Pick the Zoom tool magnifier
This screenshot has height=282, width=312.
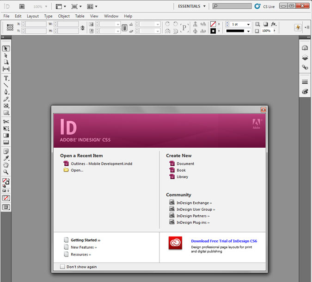6,172
